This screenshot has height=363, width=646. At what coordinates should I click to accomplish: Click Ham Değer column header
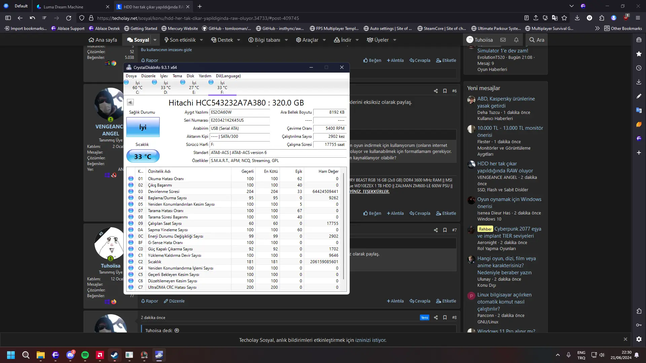(x=322, y=171)
